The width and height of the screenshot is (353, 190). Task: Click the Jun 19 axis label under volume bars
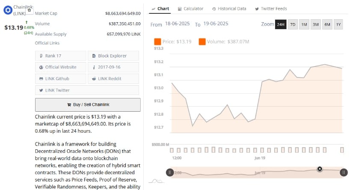[x=260, y=158]
